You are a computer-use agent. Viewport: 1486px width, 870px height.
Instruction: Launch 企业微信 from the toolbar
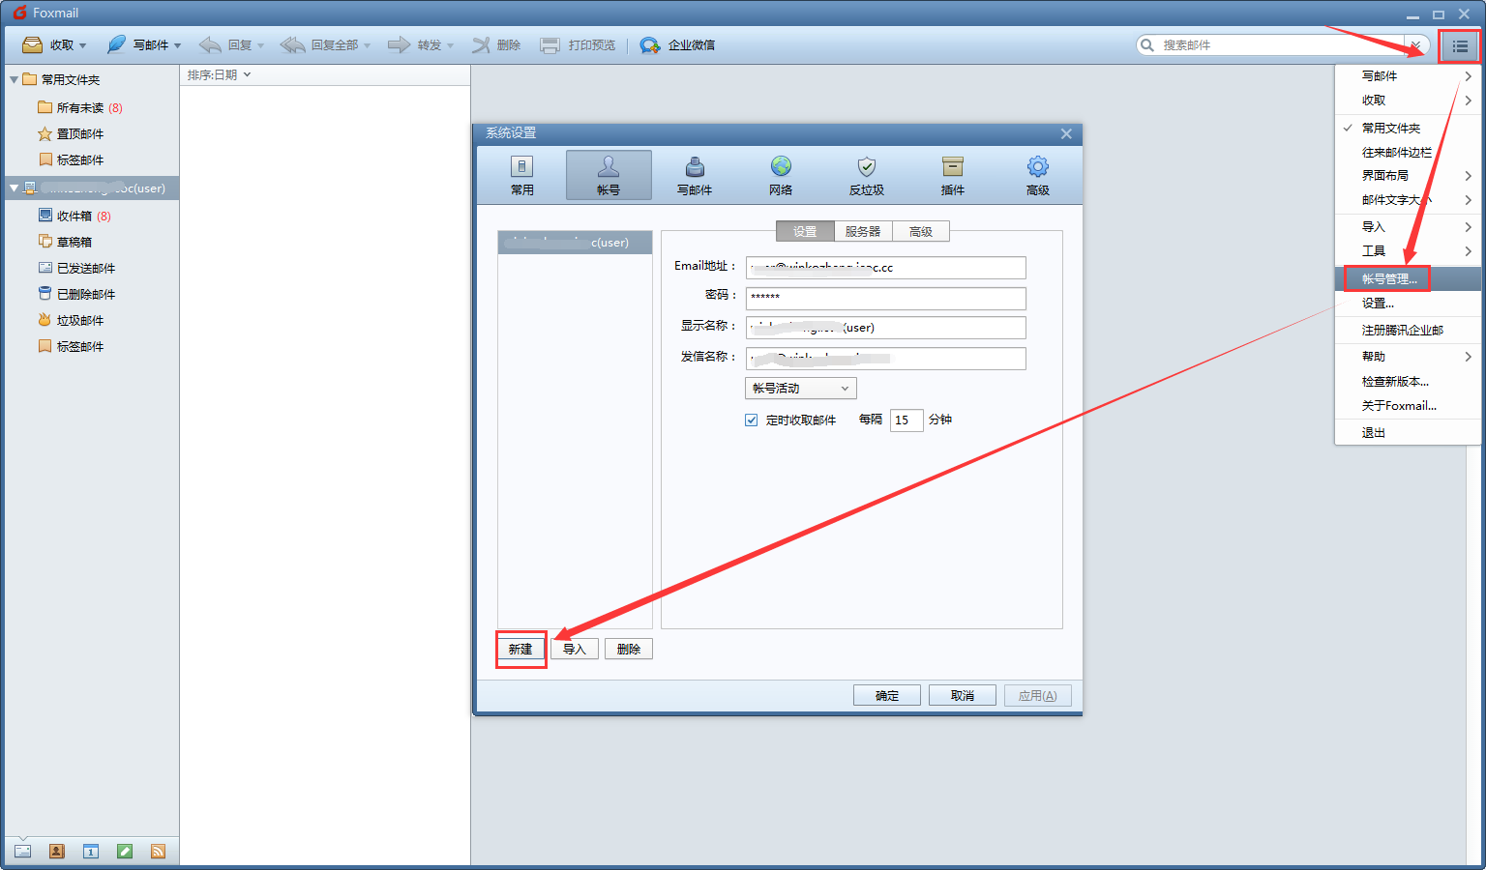pos(677,45)
